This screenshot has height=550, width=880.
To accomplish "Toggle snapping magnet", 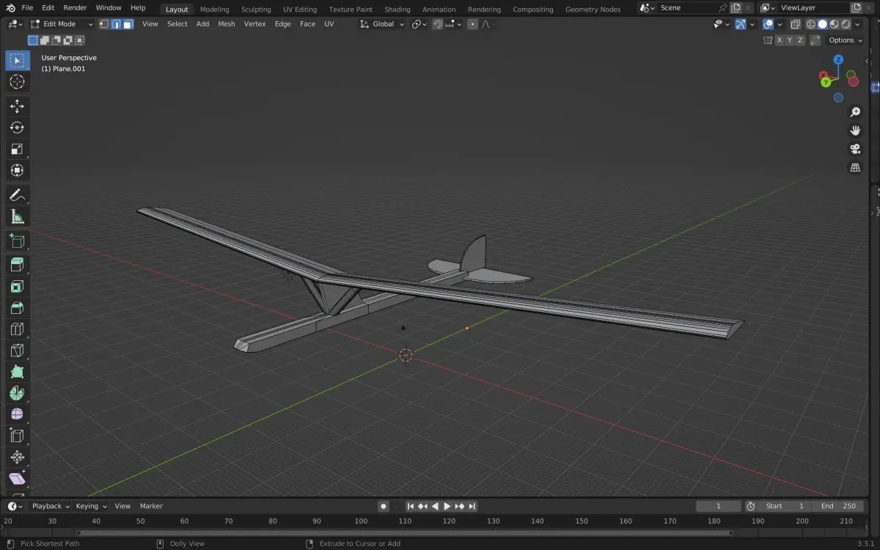I will click(x=438, y=23).
